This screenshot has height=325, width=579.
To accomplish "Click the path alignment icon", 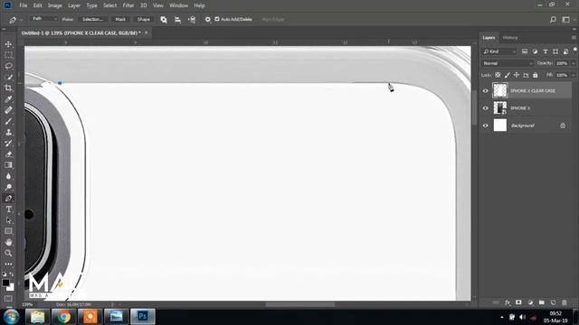I will pos(177,20).
